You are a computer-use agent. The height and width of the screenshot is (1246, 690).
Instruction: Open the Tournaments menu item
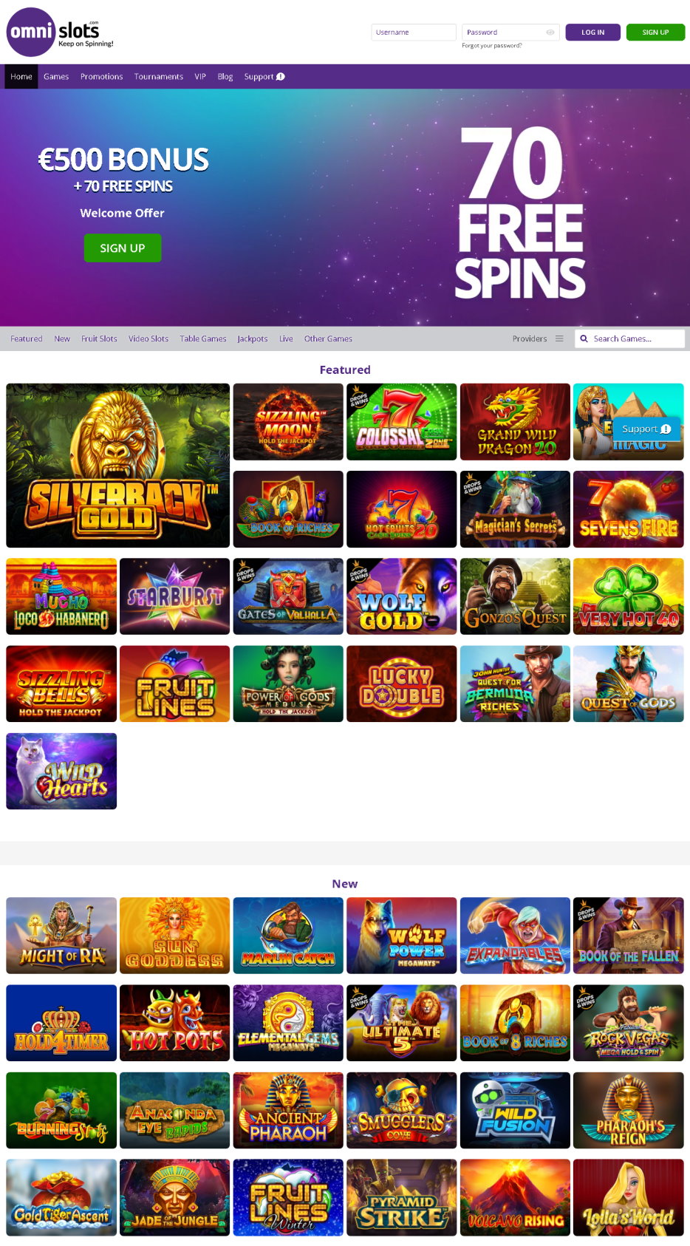[159, 77]
